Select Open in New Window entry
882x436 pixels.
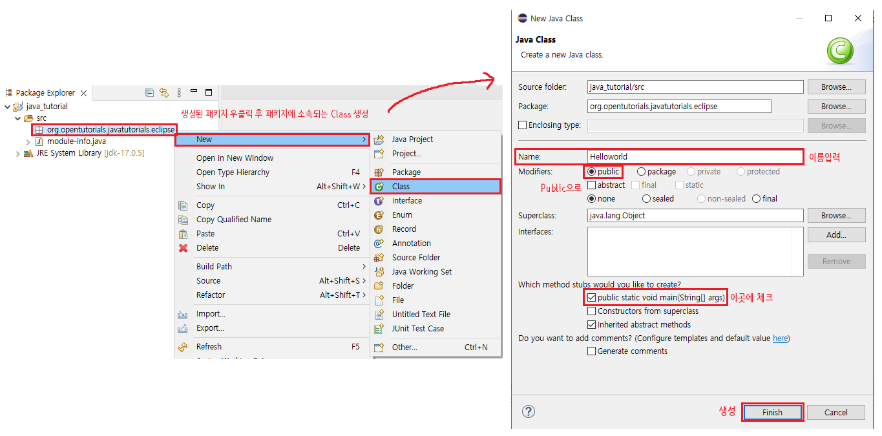coord(272,158)
